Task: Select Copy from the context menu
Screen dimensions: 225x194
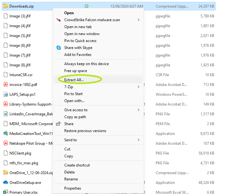Action: 69,156
